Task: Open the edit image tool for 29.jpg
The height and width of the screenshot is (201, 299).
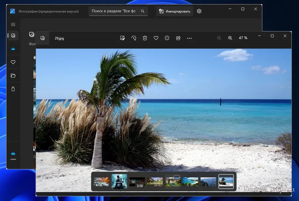Action: pyautogui.click(x=122, y=38)
